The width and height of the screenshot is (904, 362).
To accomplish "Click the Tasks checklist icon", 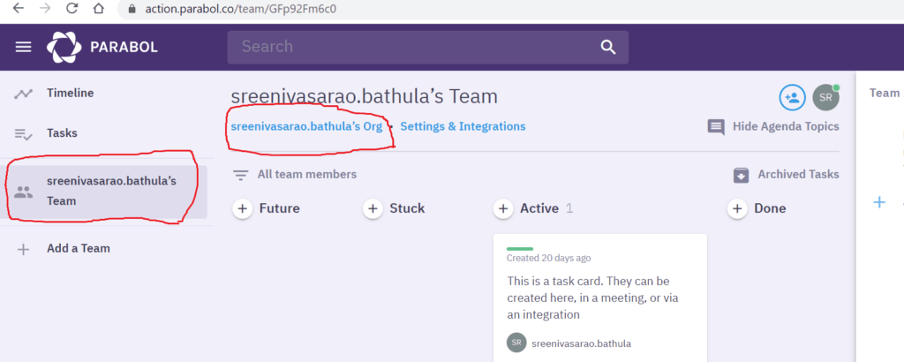I will [x=23, y=134].
